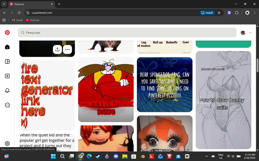Open the quiet kid and popular girl pin

(x=47, y=143)
